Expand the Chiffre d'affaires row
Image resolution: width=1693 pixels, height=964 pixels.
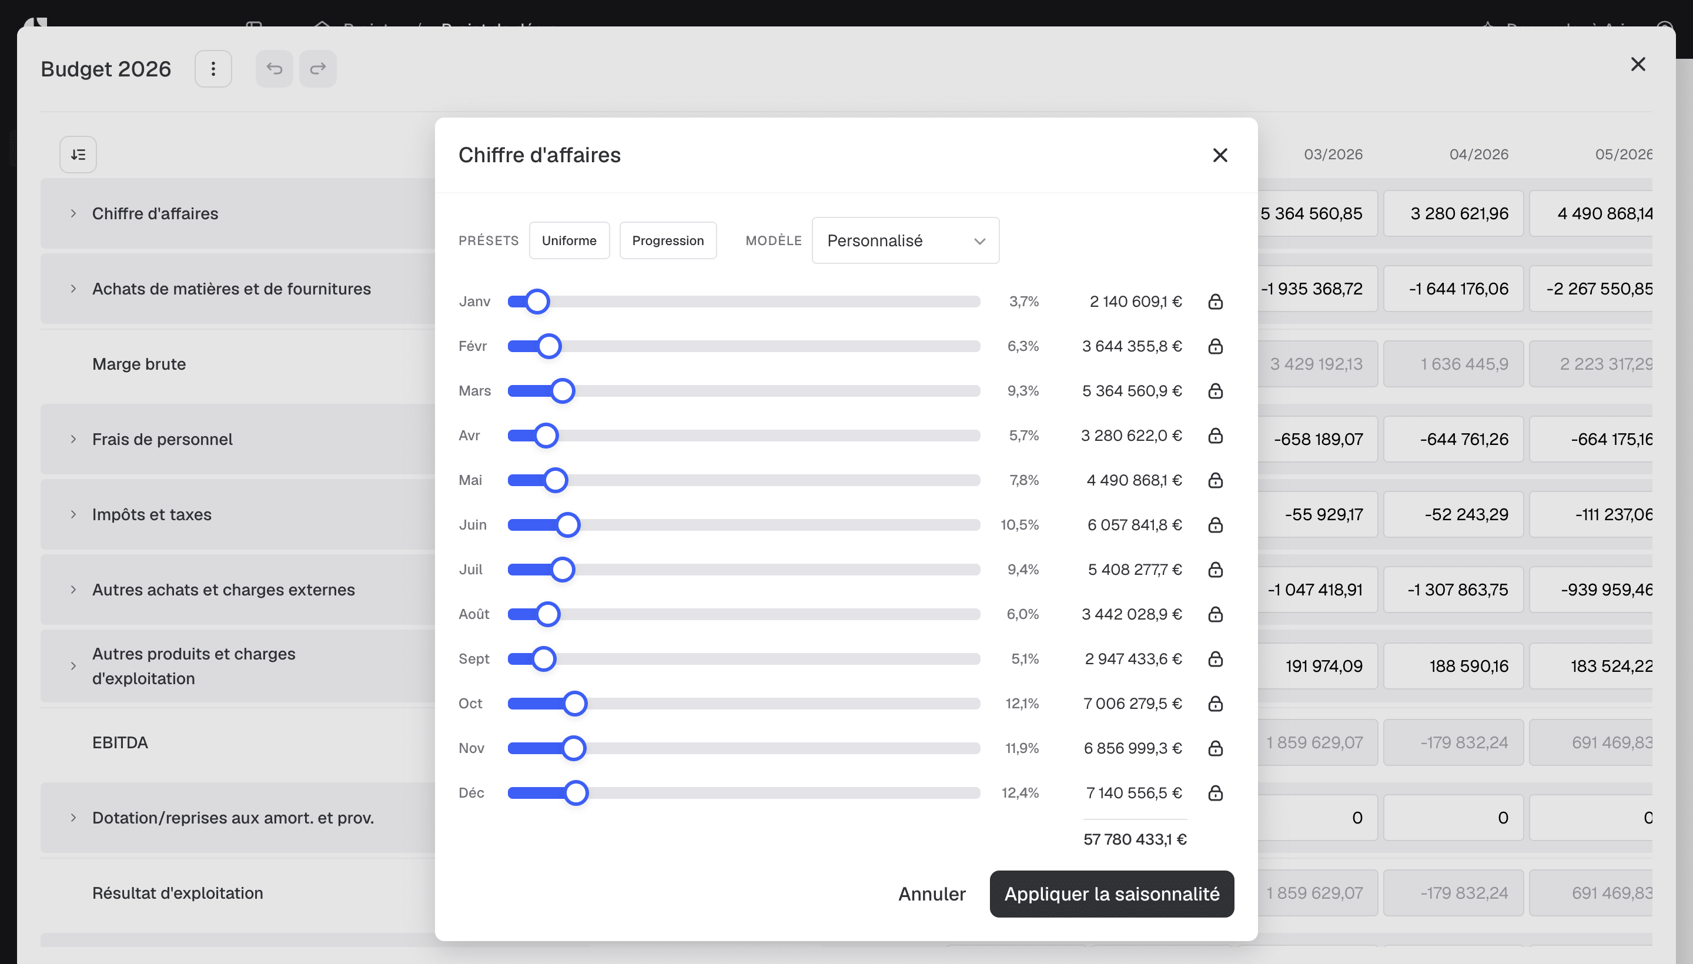click(x=73, y=213)
